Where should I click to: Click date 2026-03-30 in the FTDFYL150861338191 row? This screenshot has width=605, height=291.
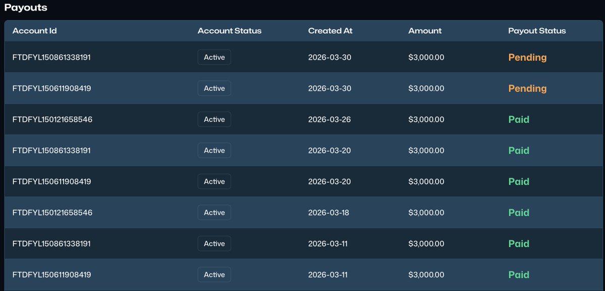coord(330,57)
